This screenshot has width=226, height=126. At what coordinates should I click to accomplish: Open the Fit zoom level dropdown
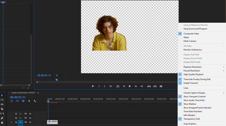[60, 75]
